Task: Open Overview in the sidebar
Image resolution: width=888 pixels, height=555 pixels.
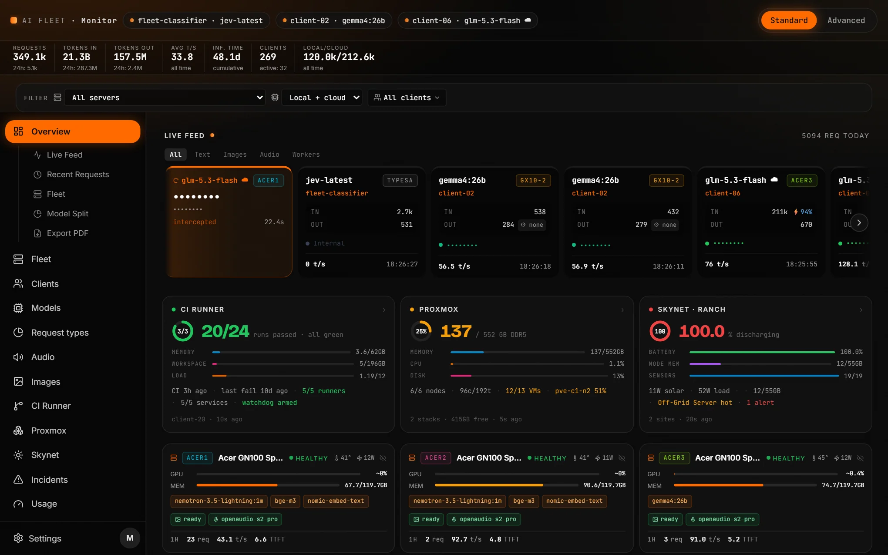Action: point(73,131)
